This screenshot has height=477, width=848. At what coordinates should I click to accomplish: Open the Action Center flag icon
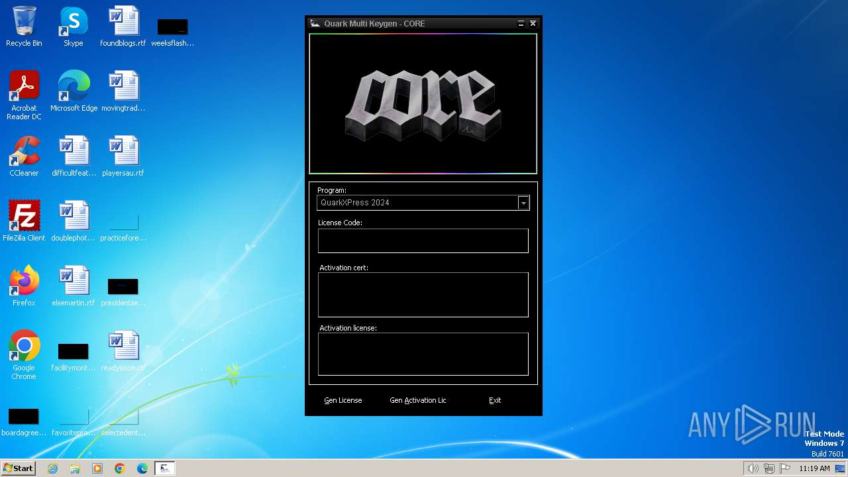tap(785, 468)
